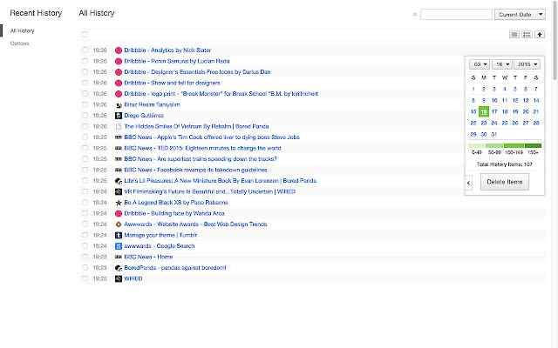Click the Delete Items button

(x=505, y=182)
